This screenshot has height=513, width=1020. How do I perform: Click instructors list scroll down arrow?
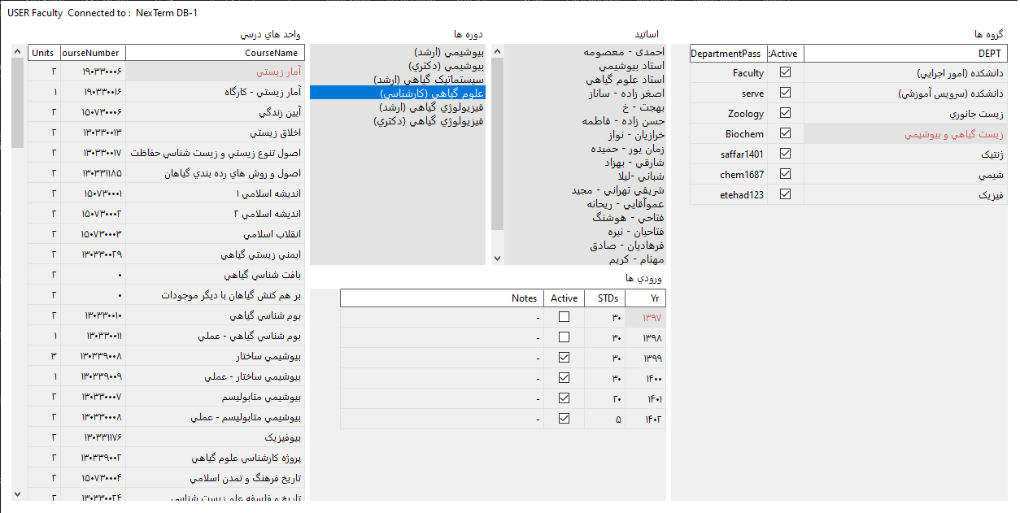coord(498,259)
